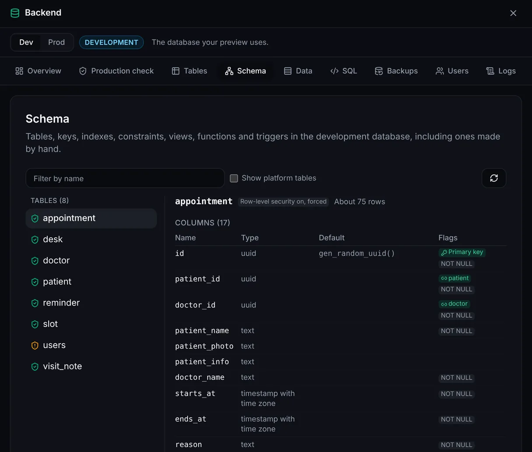Click the About 75 rows text
The width and height of the screenshot is (532, 452).
(360, 202)
